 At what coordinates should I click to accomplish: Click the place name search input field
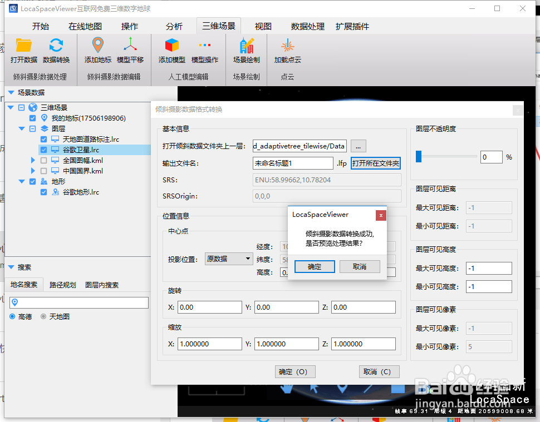(78, 302)
